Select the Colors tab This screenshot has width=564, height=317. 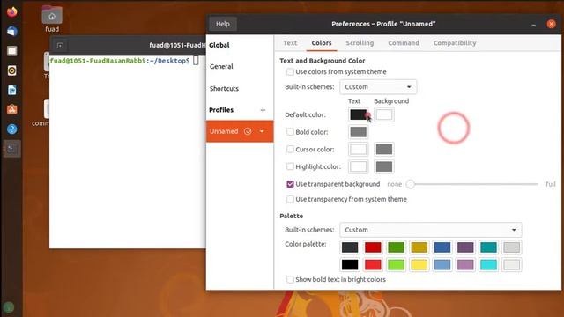(x=322, y=43)
